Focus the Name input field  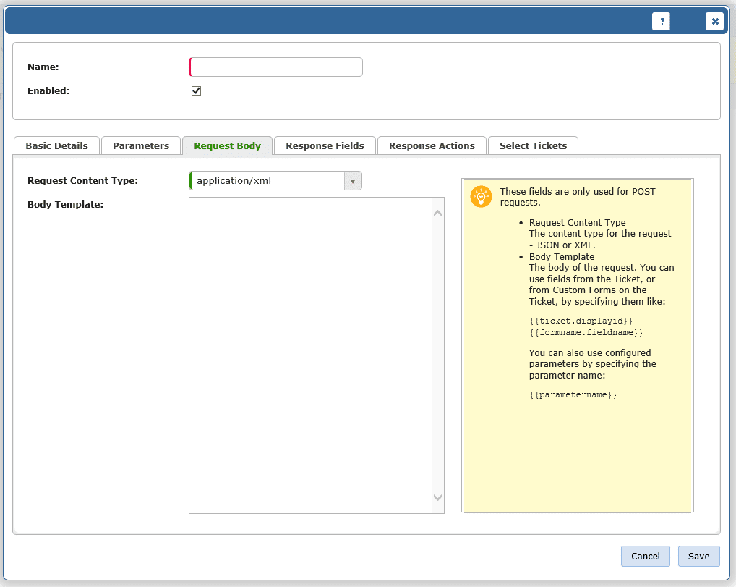275,67
